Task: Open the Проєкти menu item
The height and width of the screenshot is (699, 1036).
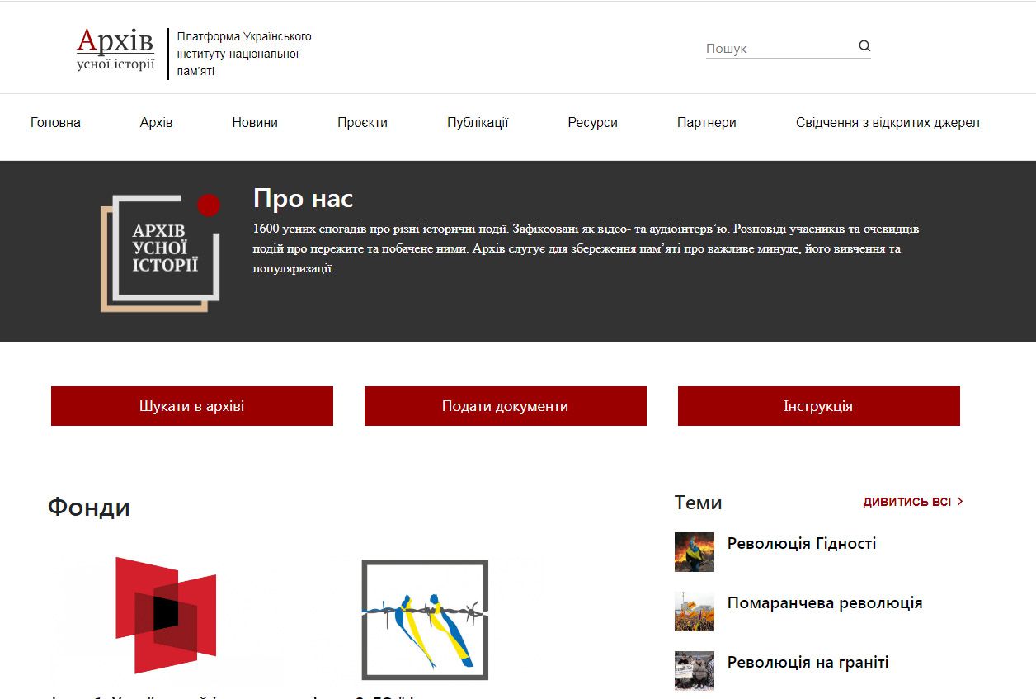Action: pyautogui.click(x=362, y=123)
